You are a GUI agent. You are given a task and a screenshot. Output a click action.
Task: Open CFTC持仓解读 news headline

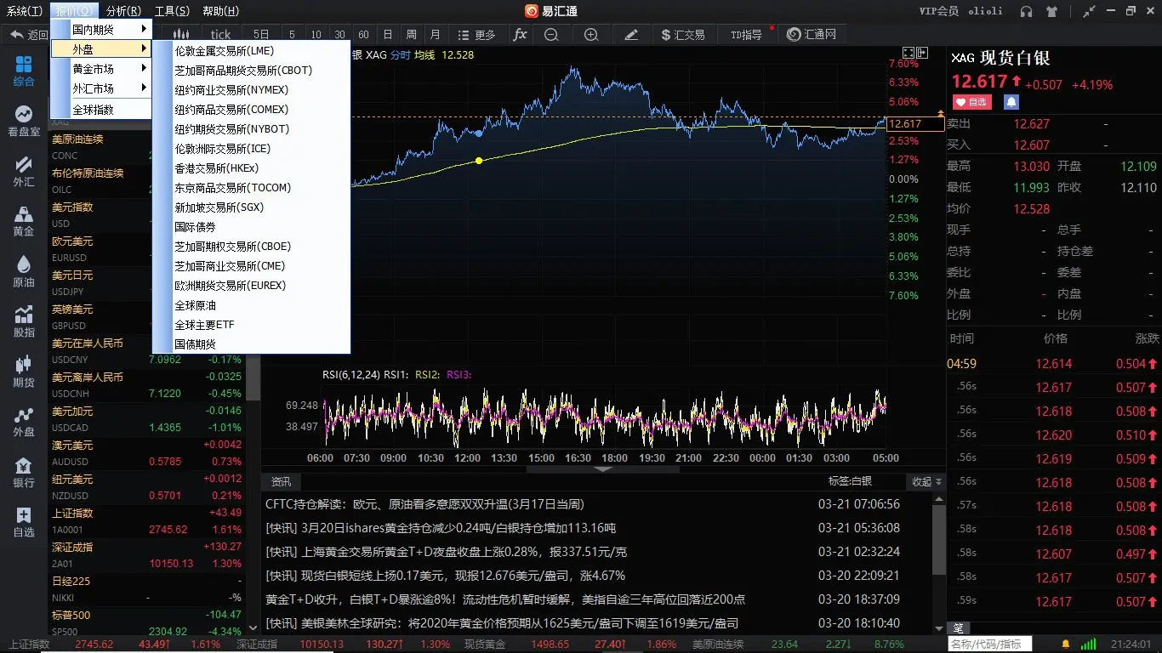pyautogui.click(x=424, y=504)
